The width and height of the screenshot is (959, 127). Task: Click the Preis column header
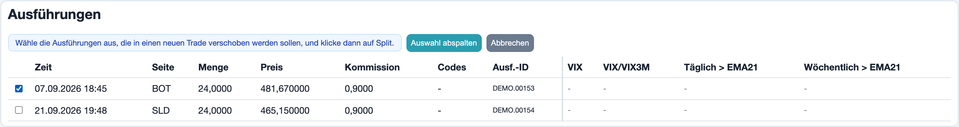coord(272,67)
